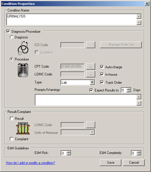Check the Complaint checkbox
Screen dimensions: 151x172
12,139
